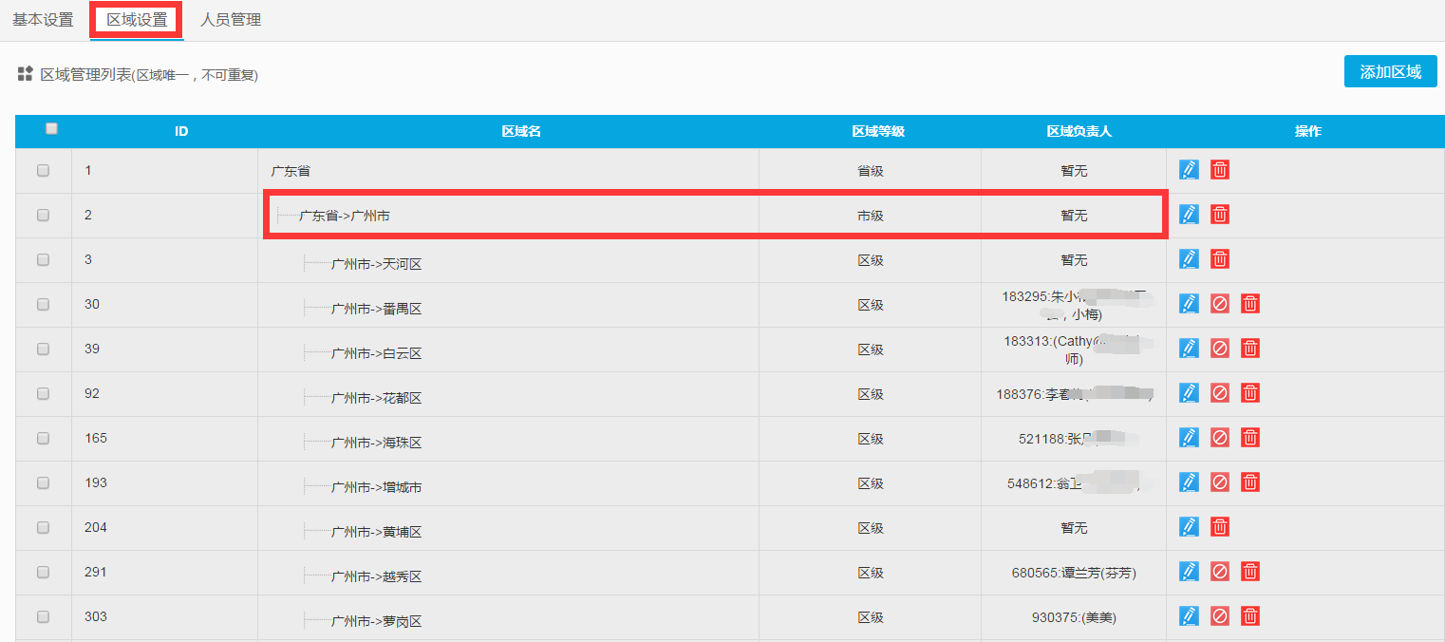Image resolution: width=1445 pixels, height=642 pixels.
Task: Delete the 广州市->花都区 region
Action: (x=1251, y=392)
